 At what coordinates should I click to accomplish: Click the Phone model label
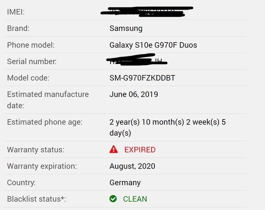click(x=31, y=45)
